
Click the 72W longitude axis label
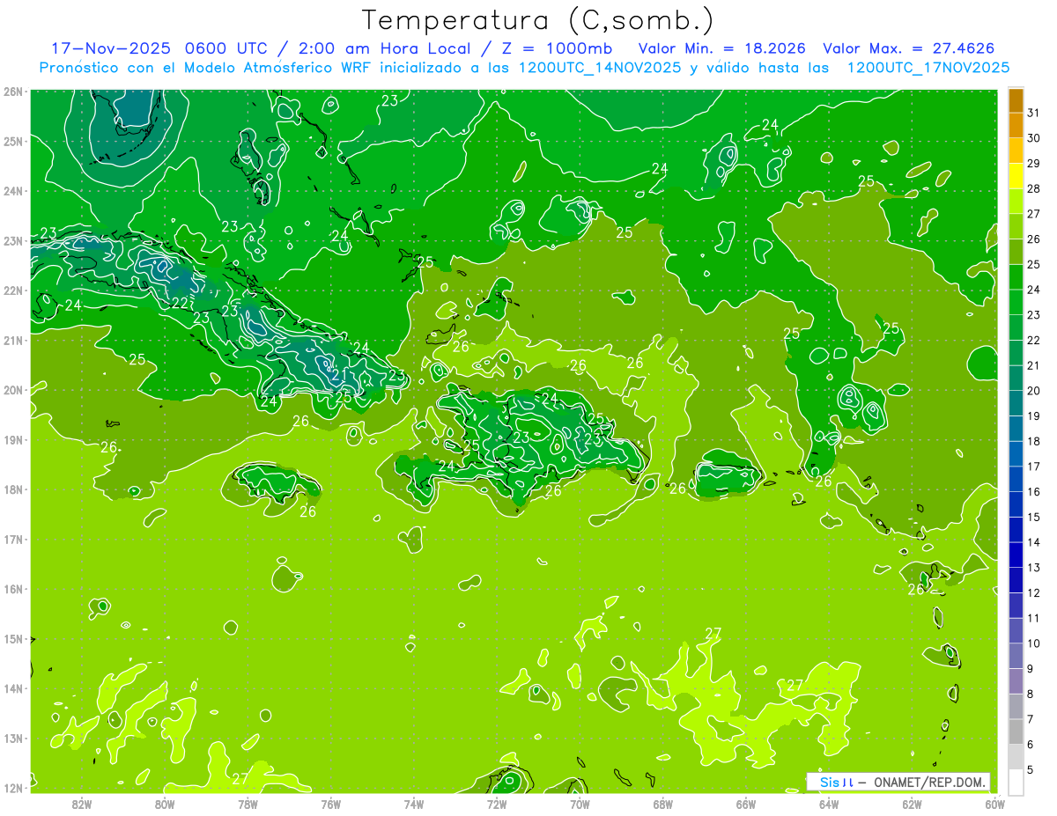pos(497,804)
